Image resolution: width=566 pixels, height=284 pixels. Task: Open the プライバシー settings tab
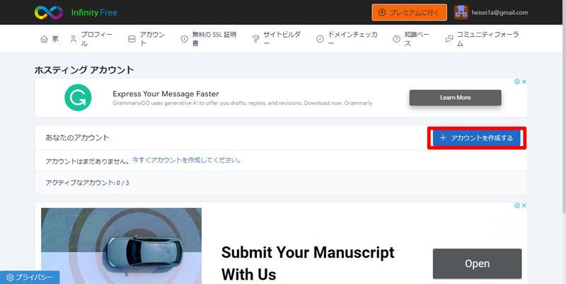pos(30,278)
